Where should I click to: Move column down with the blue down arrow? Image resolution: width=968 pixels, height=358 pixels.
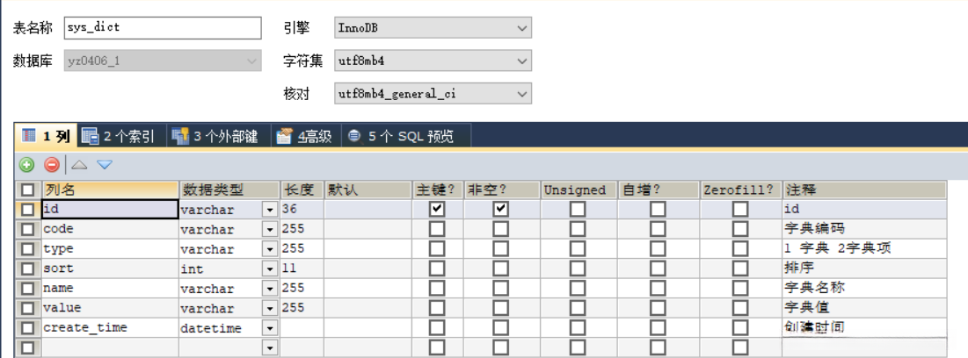click(x=105, y=164)
